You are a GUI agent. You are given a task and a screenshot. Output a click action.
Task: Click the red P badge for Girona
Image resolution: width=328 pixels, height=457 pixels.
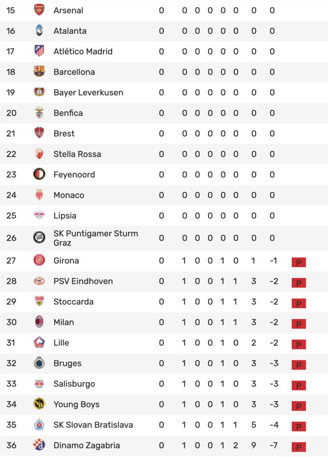[x=299, y=262]
